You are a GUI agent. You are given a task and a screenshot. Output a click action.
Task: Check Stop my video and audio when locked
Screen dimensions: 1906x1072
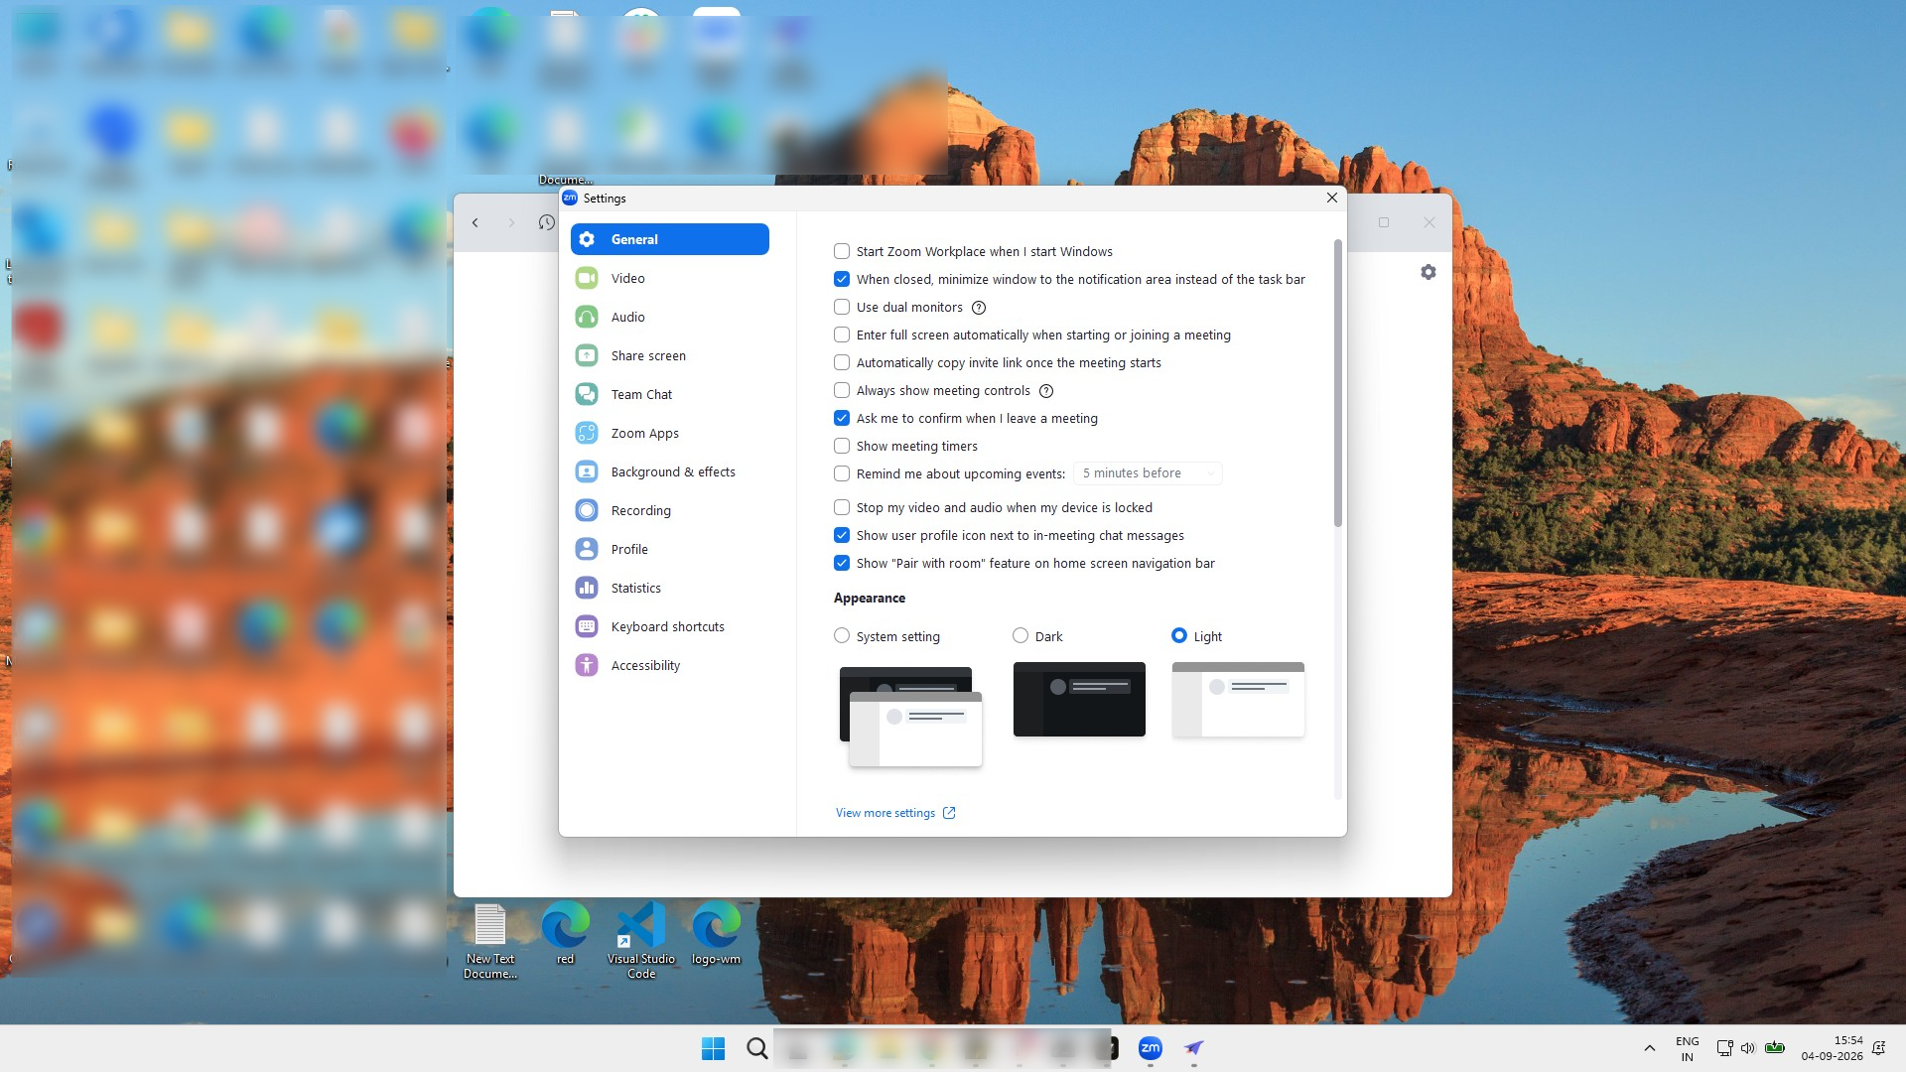(842, 507)
